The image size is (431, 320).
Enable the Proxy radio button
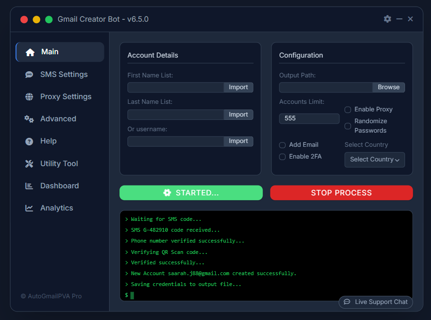[347, 109]
